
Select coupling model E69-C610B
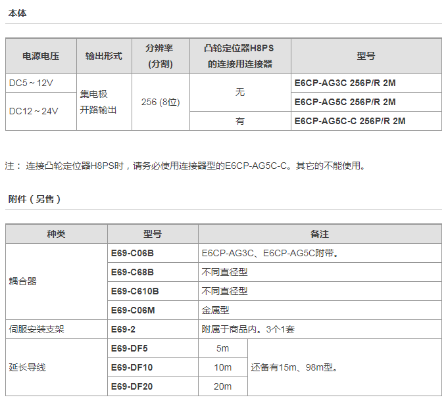(135, 291)
